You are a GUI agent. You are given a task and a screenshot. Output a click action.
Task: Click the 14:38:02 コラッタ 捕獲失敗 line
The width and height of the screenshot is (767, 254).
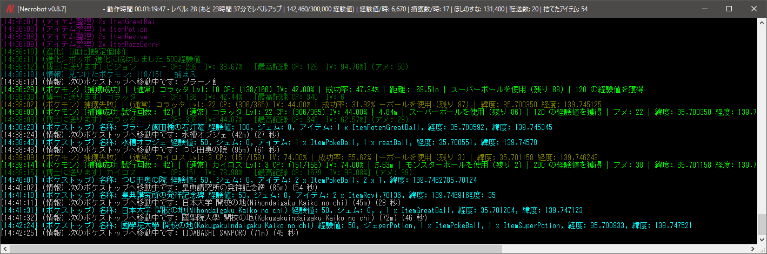[x=301, y=105]
